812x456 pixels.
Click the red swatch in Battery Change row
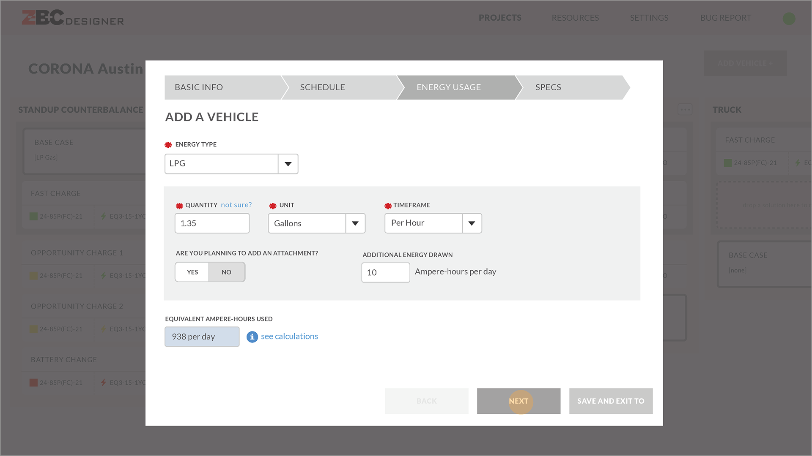pos(33,383)
